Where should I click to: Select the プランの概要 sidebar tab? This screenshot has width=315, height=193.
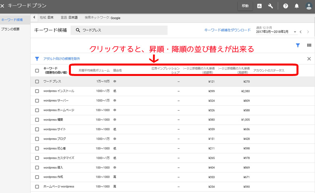10,29
